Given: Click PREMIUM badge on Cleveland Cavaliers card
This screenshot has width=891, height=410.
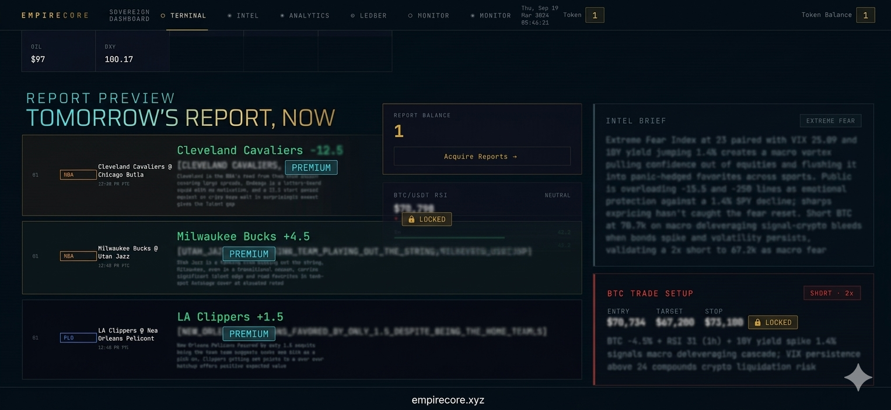Looking at the screenshot, I should point(311,168).
